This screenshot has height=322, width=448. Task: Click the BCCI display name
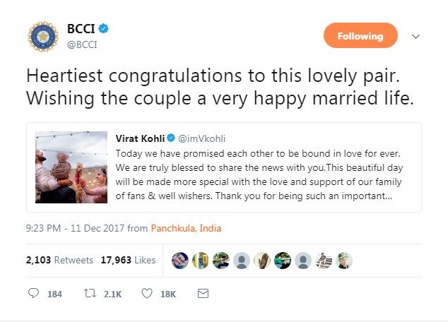pos(81,29)
